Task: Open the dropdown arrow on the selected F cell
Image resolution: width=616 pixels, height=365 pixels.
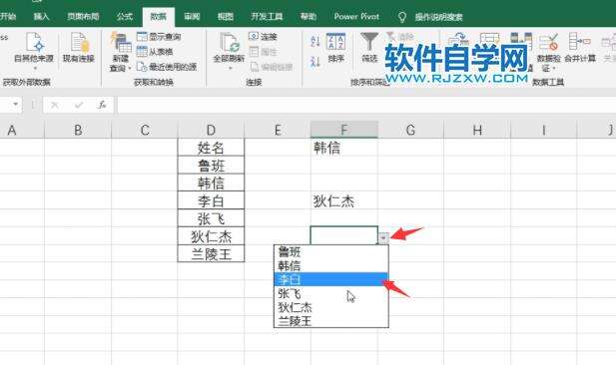Action: tap(383, 237)
